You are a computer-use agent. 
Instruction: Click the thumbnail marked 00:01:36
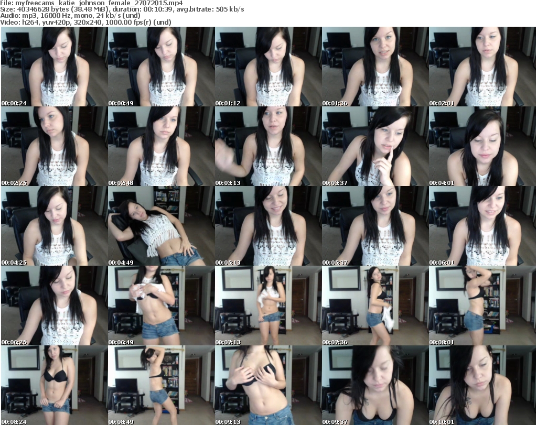click(x=375, y=67)
